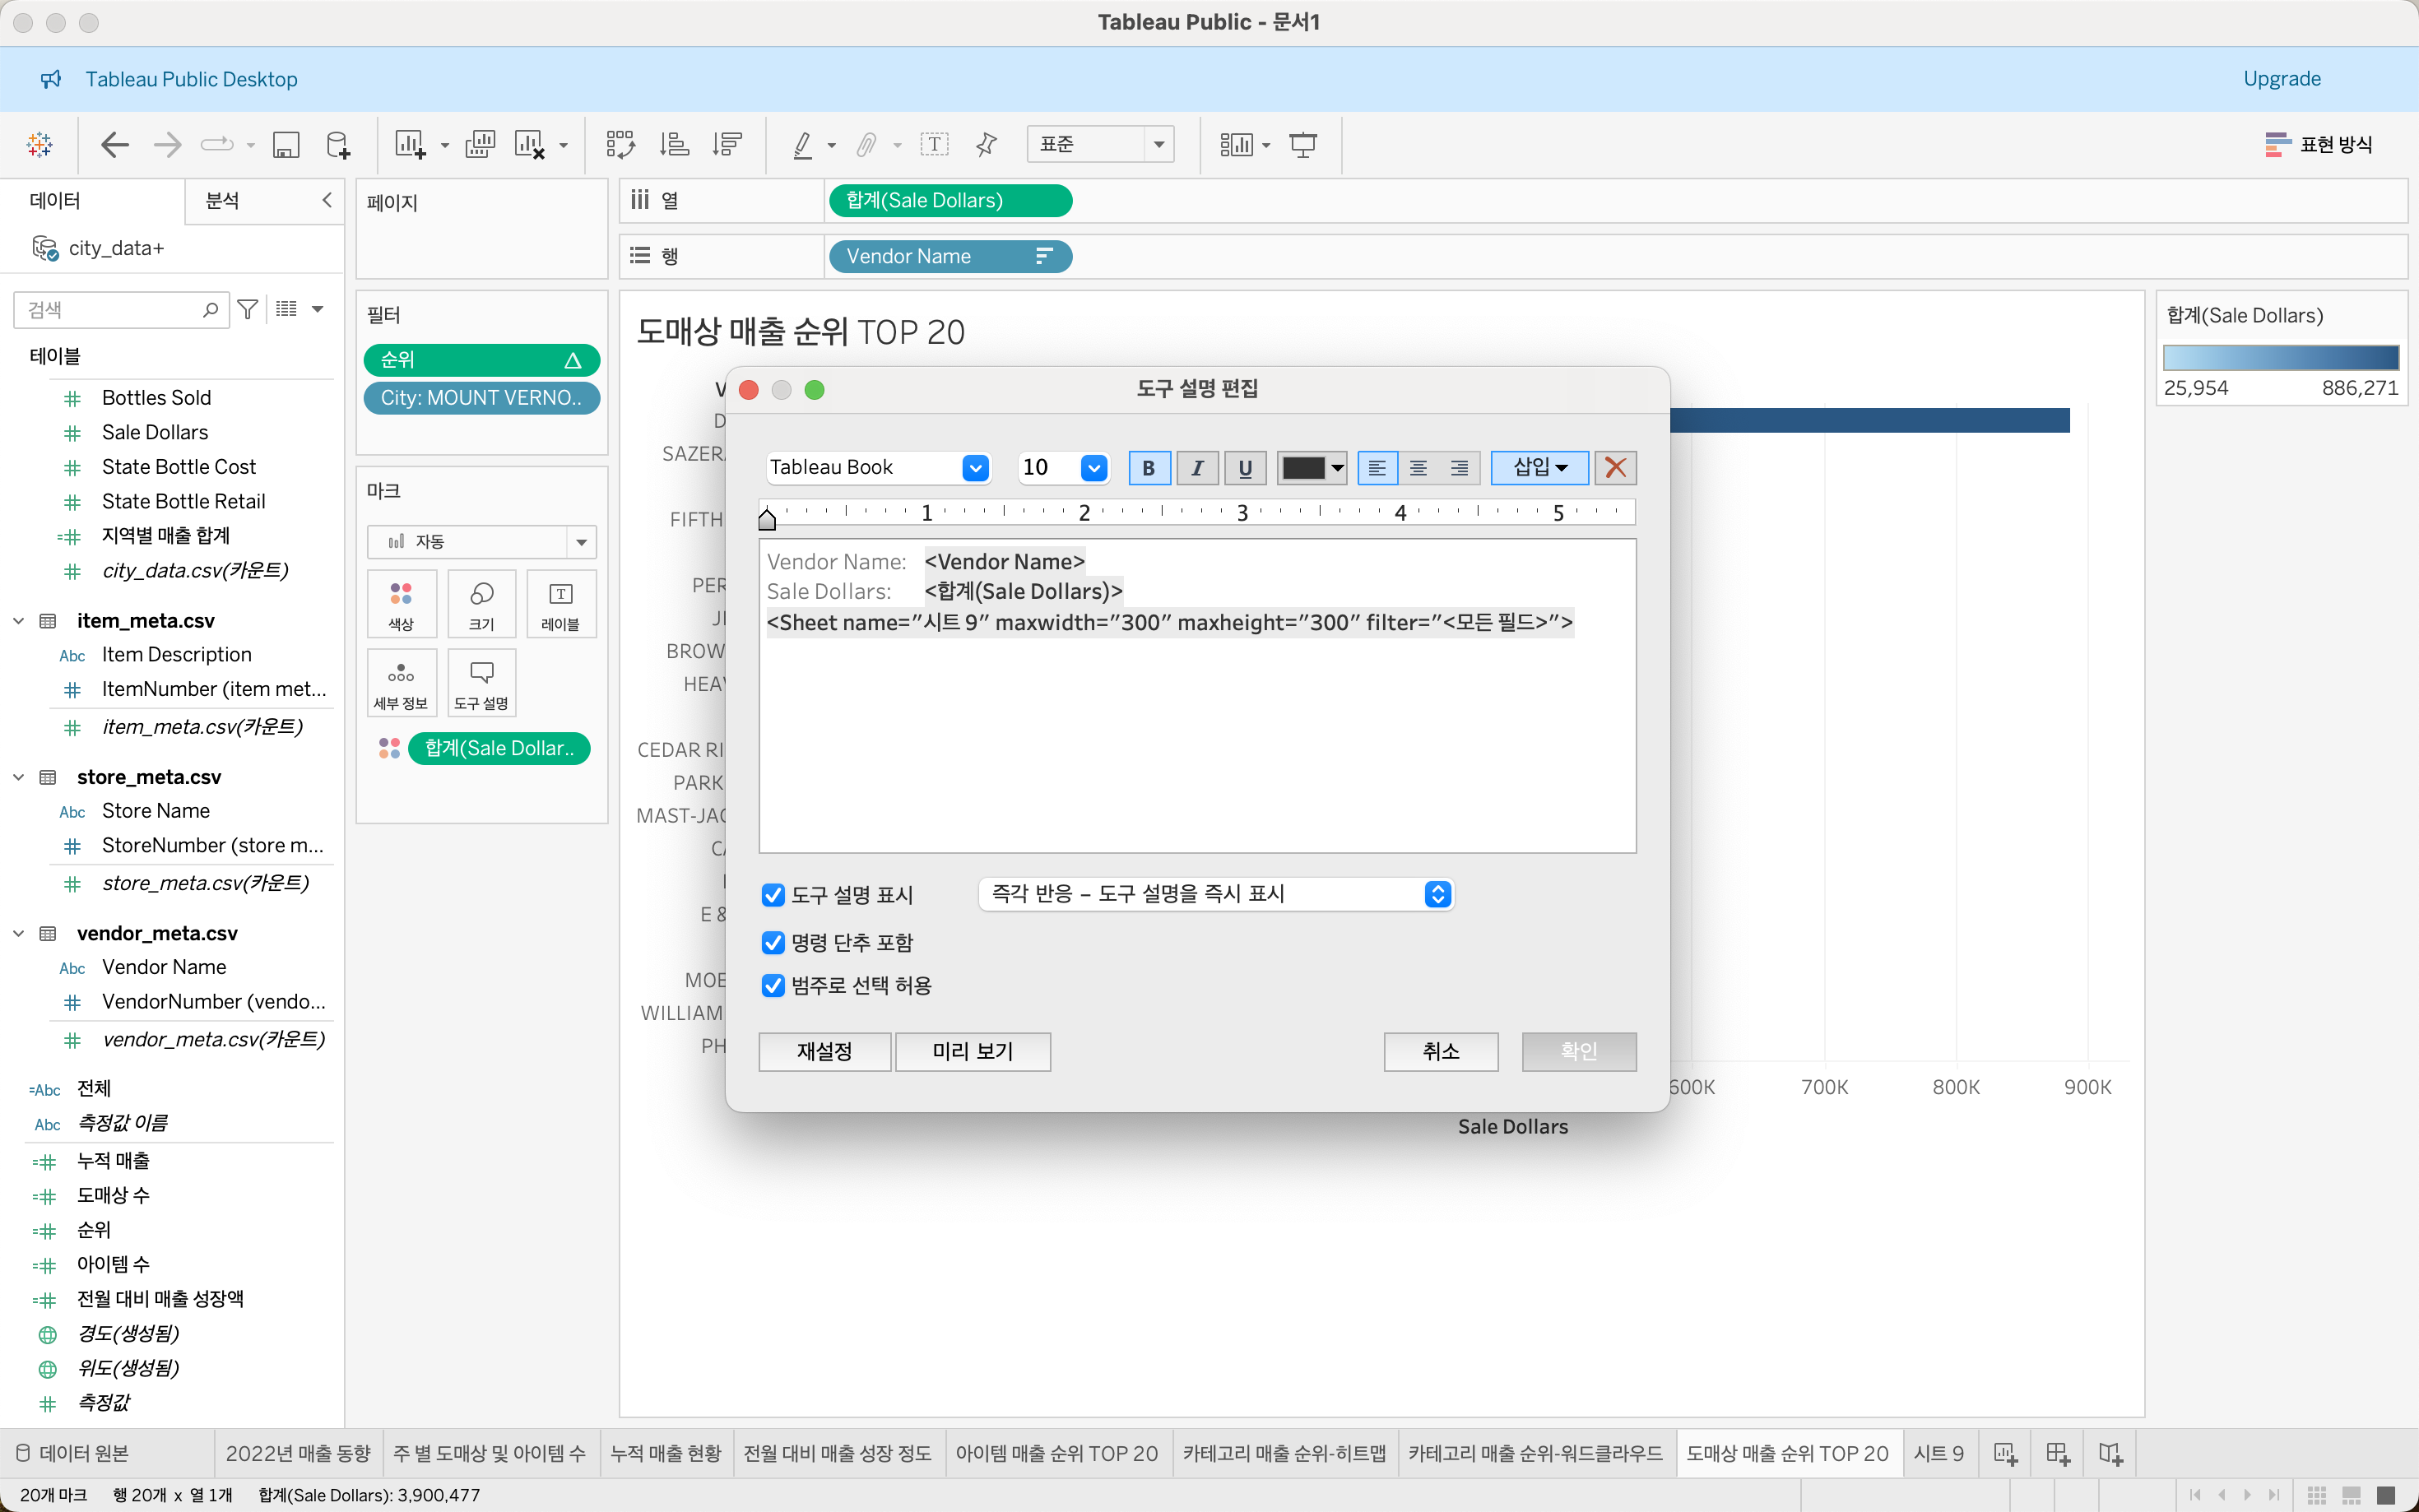Center-align the tooltip text

1417,467
